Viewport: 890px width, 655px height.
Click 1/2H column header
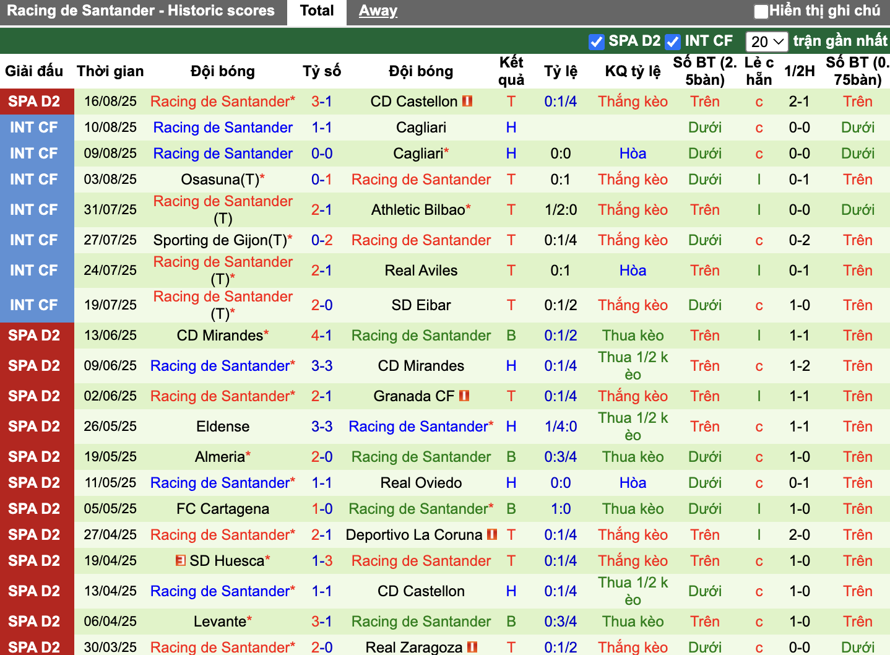tap(799, 71)
